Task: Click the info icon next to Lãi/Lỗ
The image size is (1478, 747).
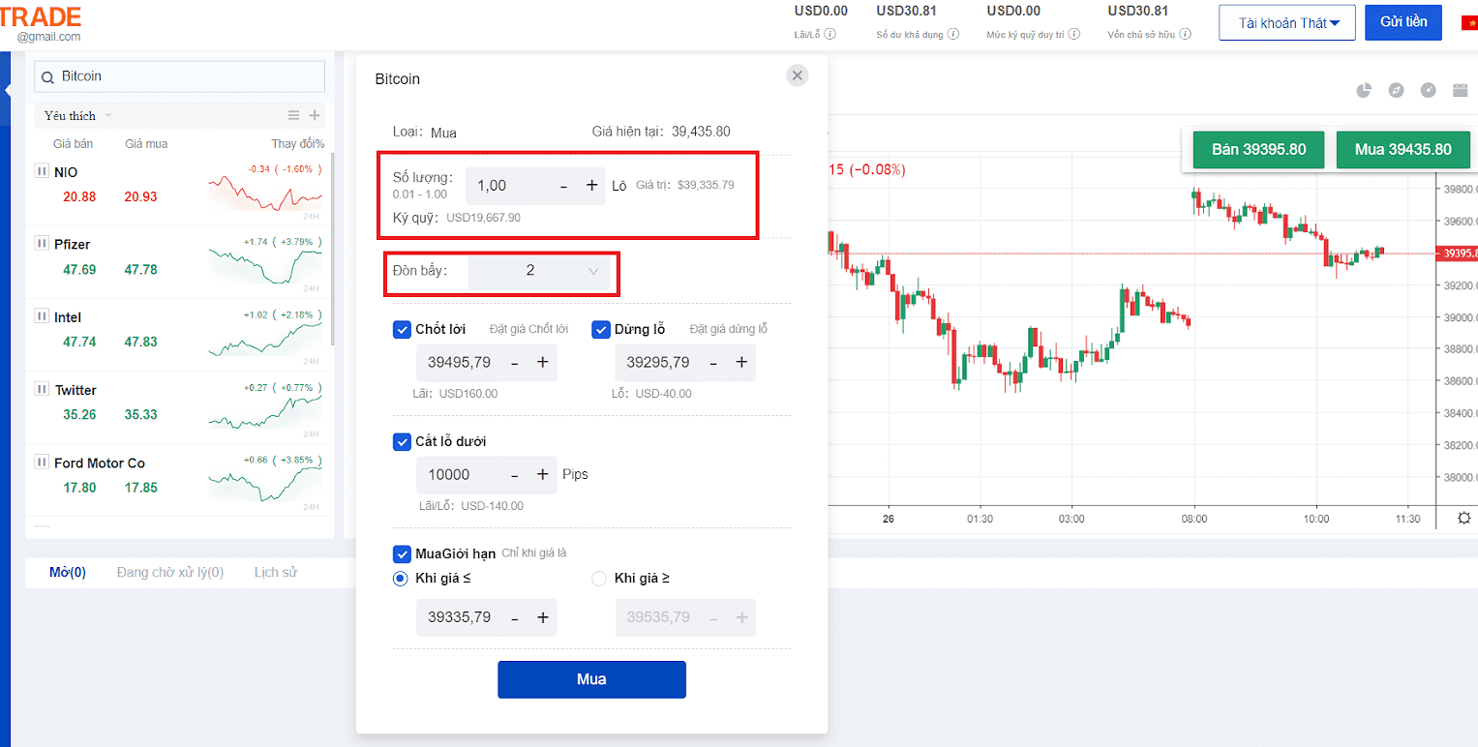Action: click(830, 34)
